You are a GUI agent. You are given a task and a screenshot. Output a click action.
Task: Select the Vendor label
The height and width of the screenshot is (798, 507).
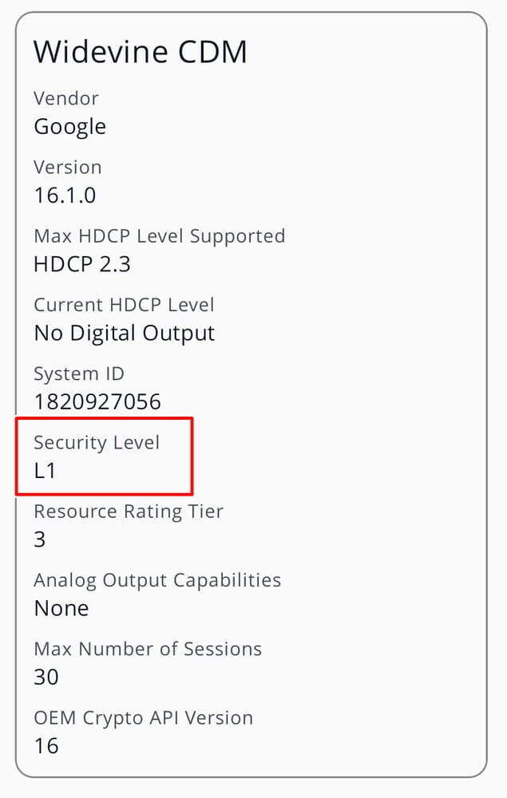[x=66, y=99]
